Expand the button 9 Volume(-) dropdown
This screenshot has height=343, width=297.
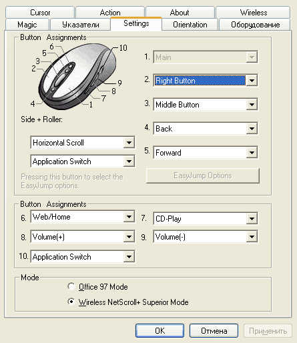coord(206,237)
